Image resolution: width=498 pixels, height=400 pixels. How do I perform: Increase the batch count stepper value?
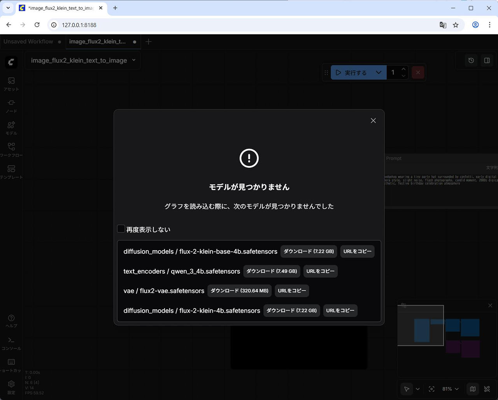[403, 69]
